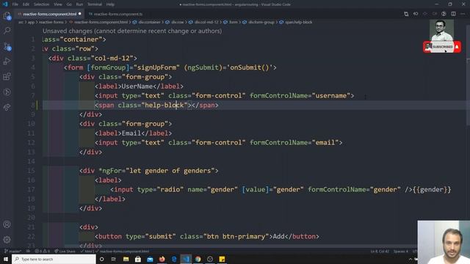470x264 pixels.
Task: Place cursor in the span help-block line
Action: click(156, 105)
